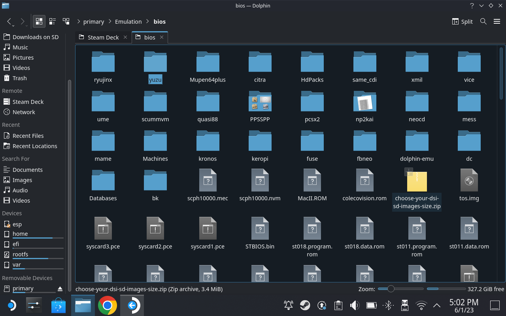
Task: Eject the primary removable device
Action: click(60, 288)
